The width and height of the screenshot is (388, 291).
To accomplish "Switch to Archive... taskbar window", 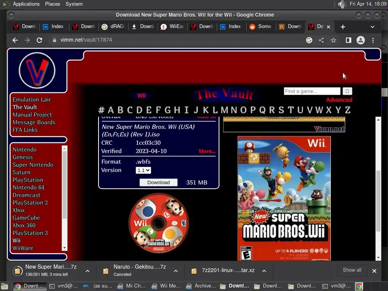I will click(201, 286).
